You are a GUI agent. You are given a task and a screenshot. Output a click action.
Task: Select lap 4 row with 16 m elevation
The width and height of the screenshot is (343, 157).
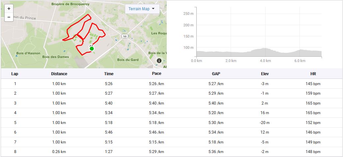tap(171, 113)
